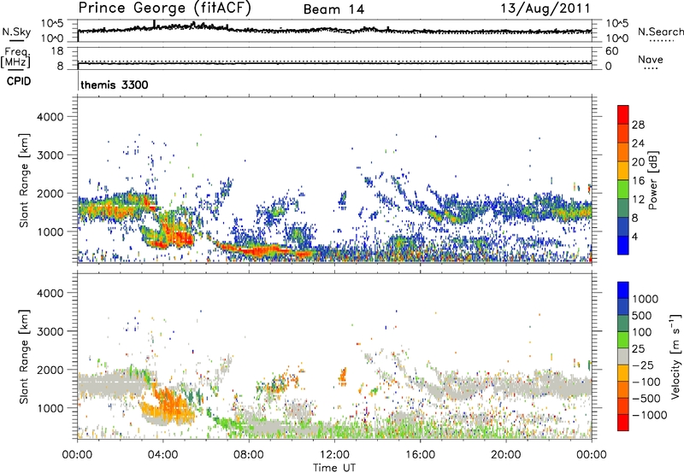
Task: Click the 'Time UT' axis title
Action: 334,468
